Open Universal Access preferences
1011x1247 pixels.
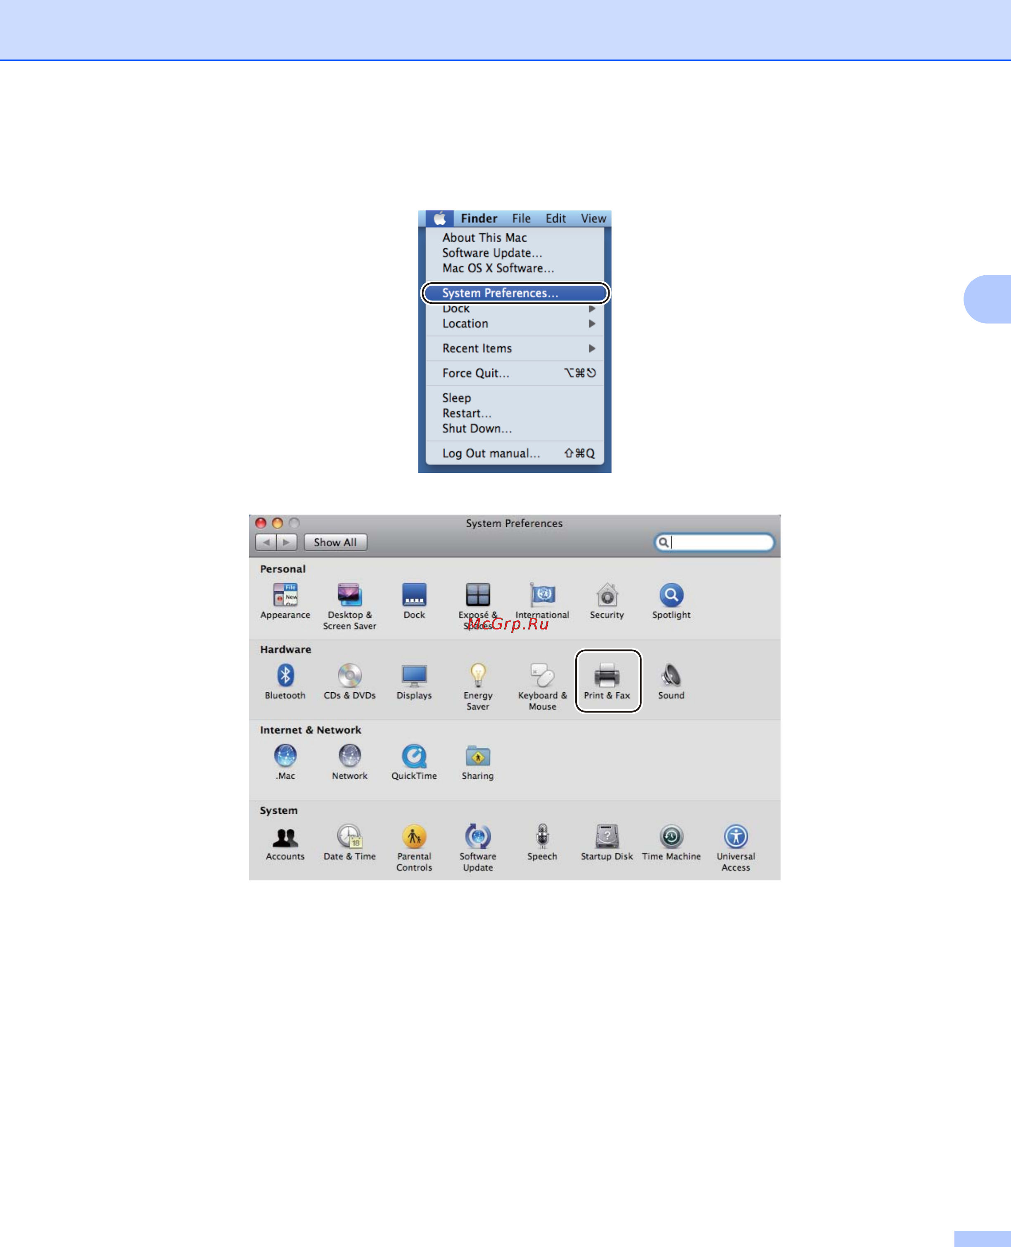(x=736, y=847)
